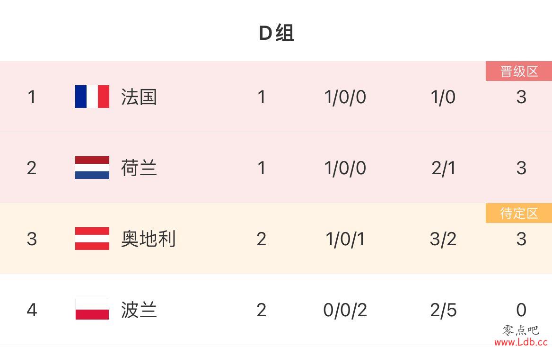Click Austria's 1/0/1 record
This screenshot has height=347, width=552.
point(345,239)
